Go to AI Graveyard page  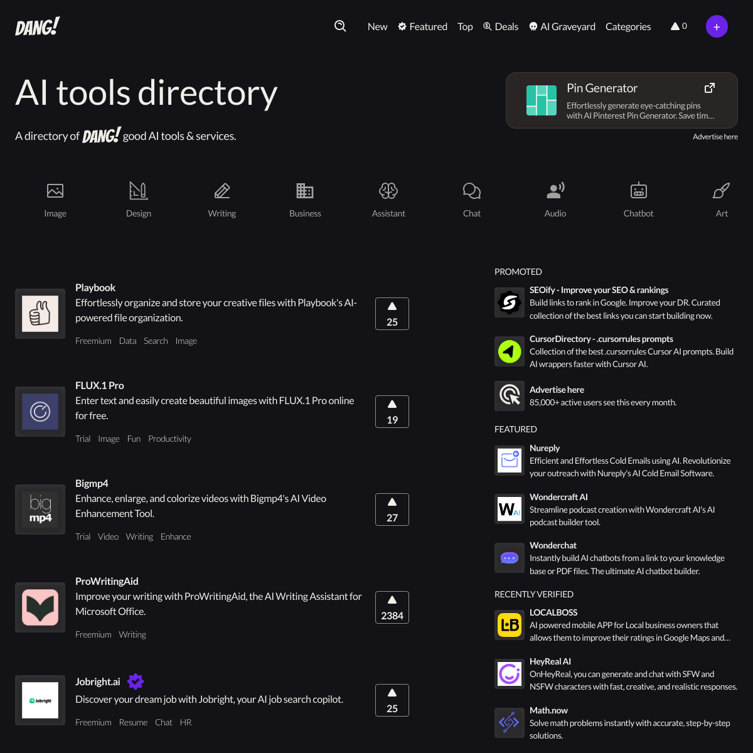pyautogui.click(x=562, y=26)
